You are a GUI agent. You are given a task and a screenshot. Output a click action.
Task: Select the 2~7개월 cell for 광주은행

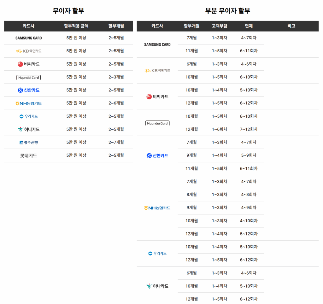coord(116,142)
